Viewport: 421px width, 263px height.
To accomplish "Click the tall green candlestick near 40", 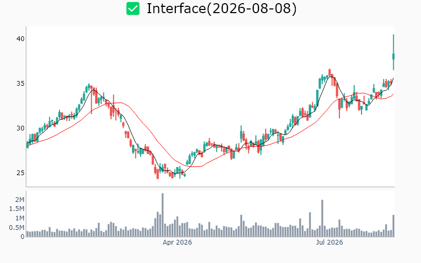I will pyautogui.click(x=393, y=52).
